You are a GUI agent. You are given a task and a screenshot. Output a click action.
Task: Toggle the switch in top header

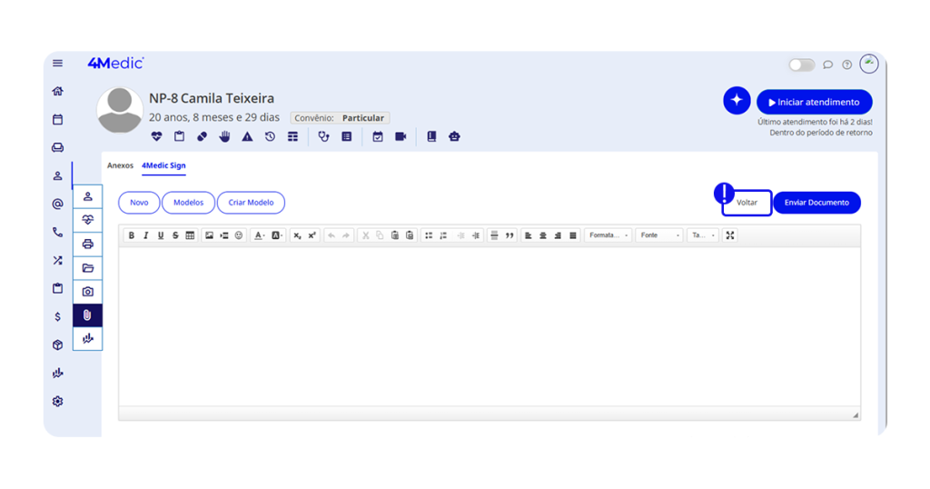[x=801, y=65]
